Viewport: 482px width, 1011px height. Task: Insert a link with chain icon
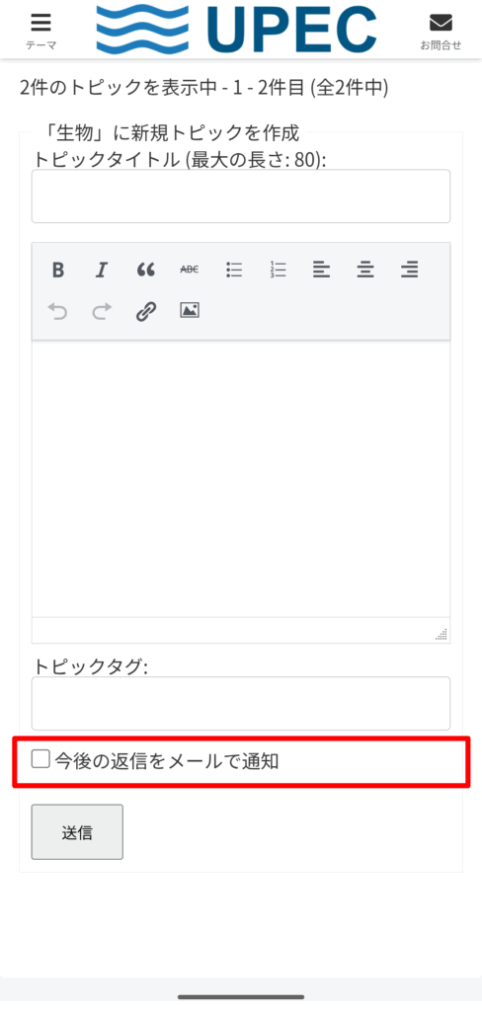[146, 311]
